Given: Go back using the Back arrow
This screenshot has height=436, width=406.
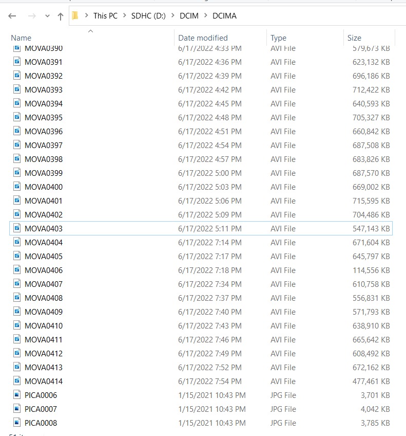Looking at the screenshot, I should [12, 16].
